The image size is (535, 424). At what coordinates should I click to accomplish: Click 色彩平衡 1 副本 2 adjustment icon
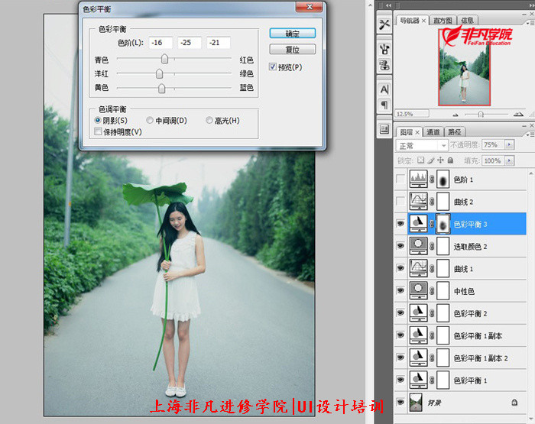pos(418,358)
